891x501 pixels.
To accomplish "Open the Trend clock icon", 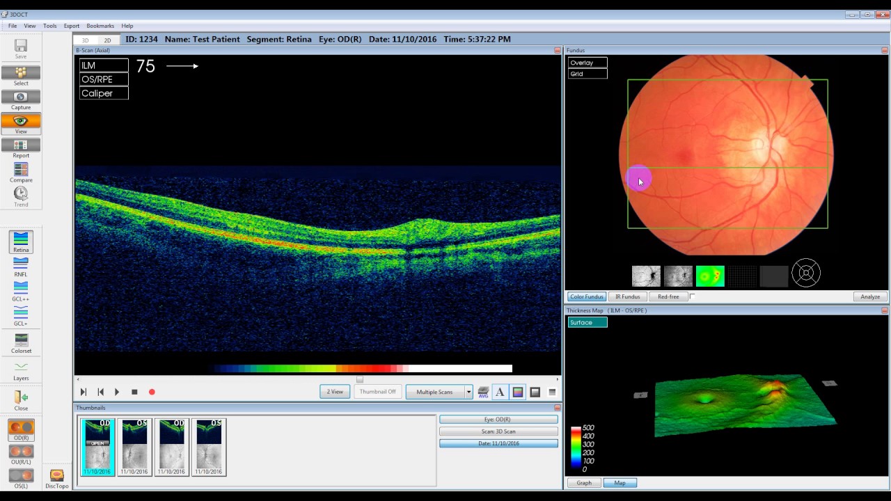I will 21,193.
